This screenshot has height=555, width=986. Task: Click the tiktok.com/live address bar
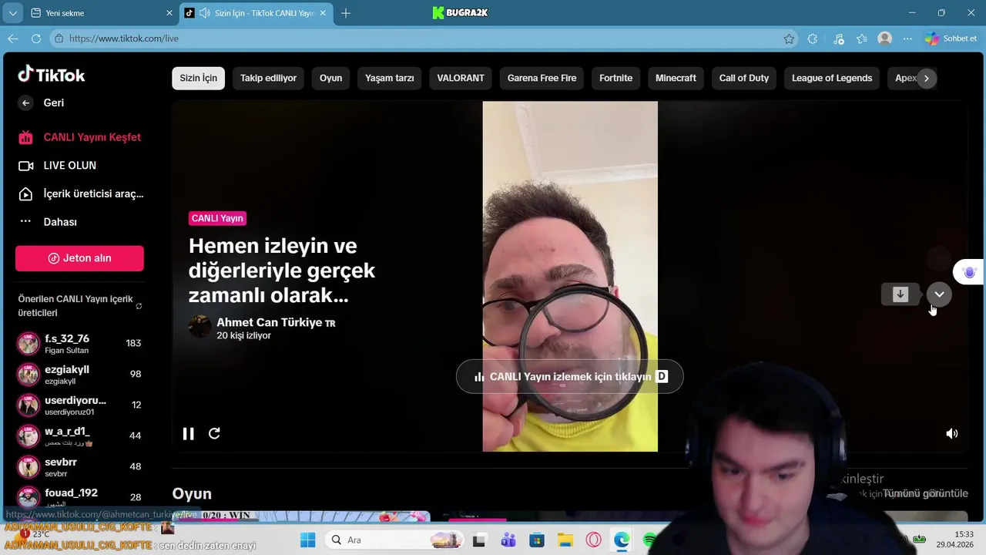click(x=424, y=39)
